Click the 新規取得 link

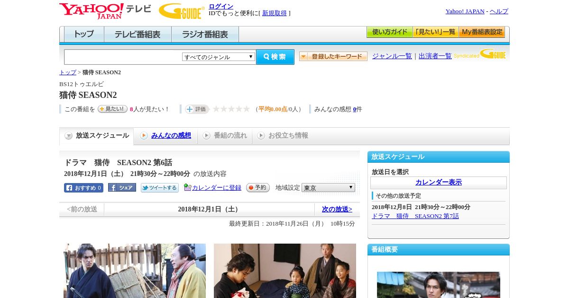275,13
